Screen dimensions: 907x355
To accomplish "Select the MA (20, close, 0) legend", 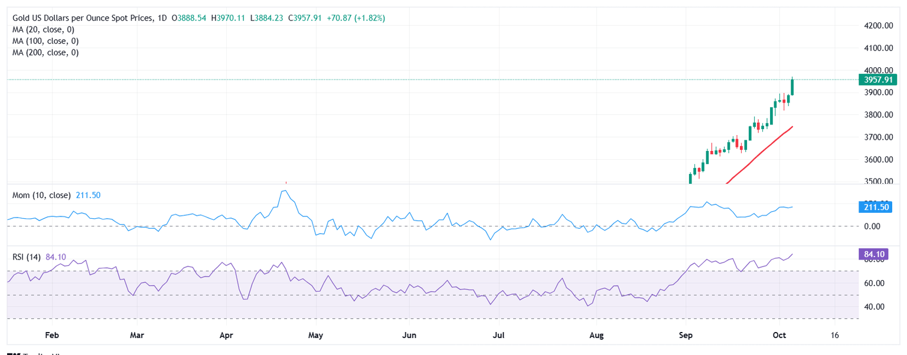I will click(x=45, y=30).
